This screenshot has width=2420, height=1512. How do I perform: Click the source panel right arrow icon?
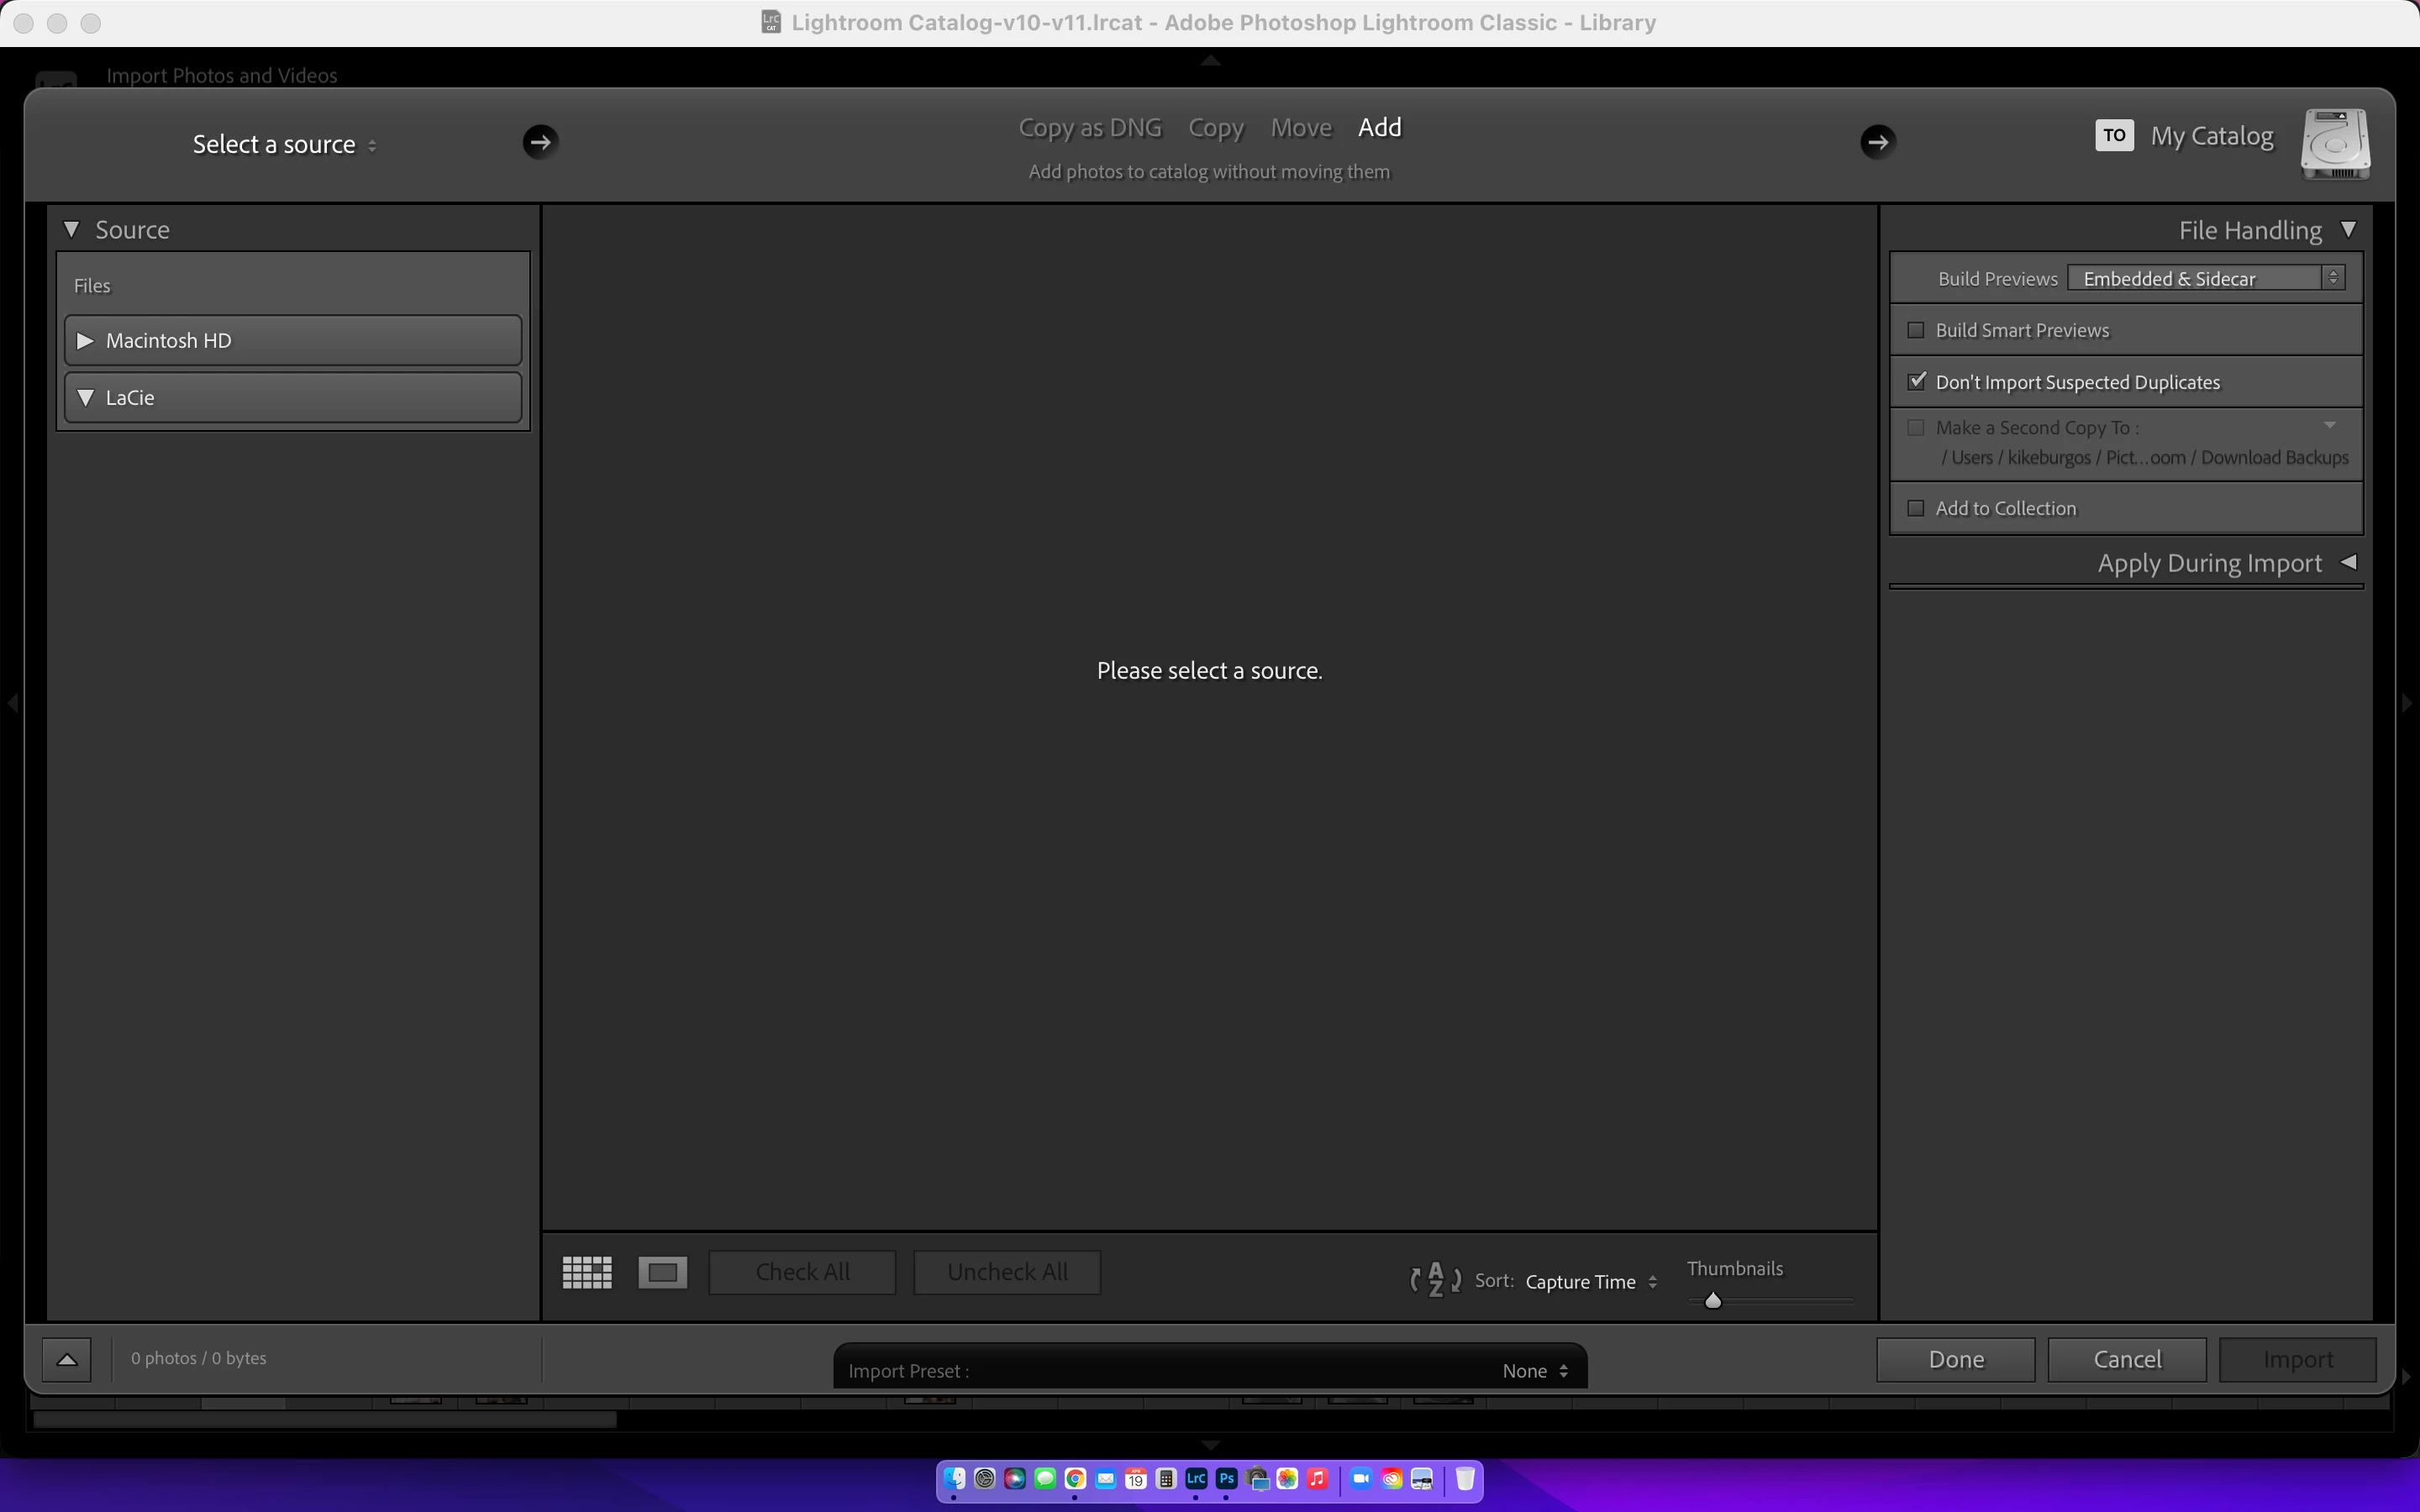(540, 142)
